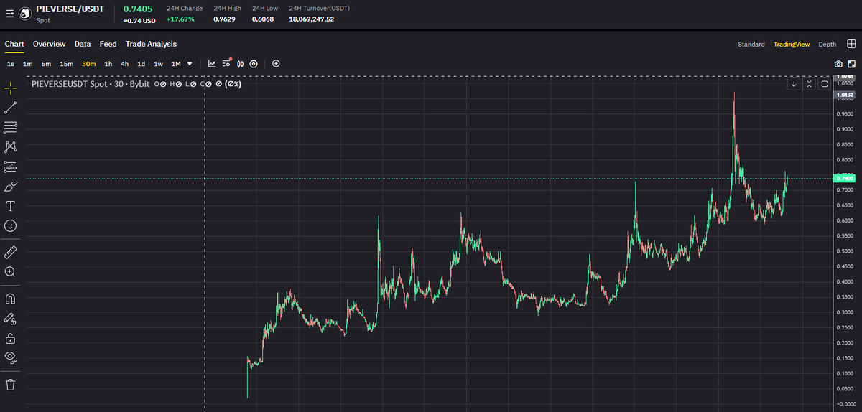
Task: Switch to the Overview tab
Action: [49, 44]
